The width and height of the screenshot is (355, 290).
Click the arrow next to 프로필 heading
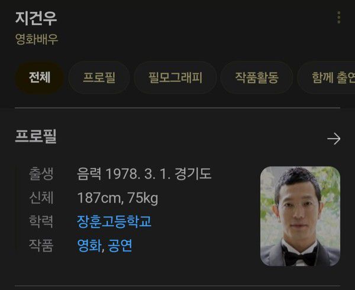coord(334,139)
